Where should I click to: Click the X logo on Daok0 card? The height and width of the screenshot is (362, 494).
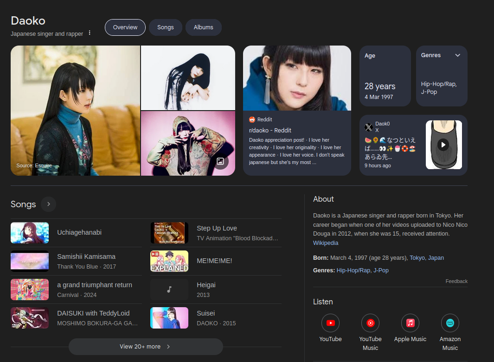point(369,127)
